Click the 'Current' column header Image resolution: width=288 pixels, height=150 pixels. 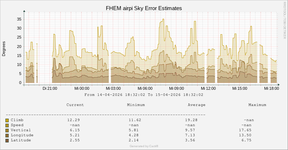tap(75, 105)
